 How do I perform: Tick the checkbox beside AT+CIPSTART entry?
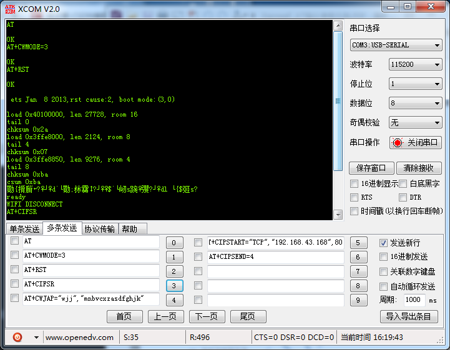pos(198,243)
